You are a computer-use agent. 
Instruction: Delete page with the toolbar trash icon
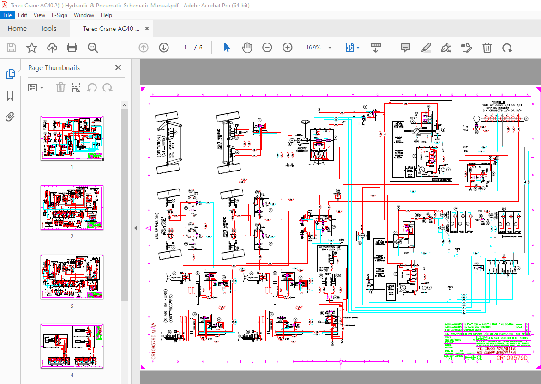[x=487, y=48]
